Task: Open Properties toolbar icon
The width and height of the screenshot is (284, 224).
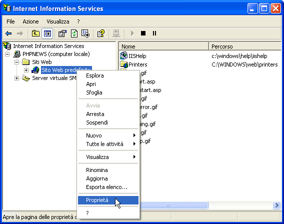Action: (62, 33)
